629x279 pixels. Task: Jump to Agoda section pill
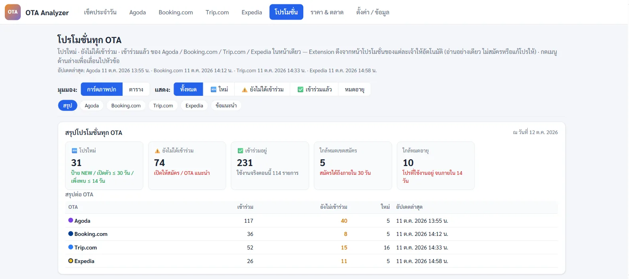coord(92,105)
